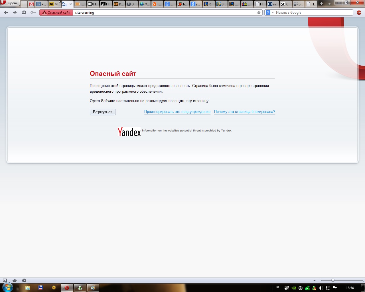
Task: Open the Windows Start menu
Action: pyautogui.click(x=7, y=287)
